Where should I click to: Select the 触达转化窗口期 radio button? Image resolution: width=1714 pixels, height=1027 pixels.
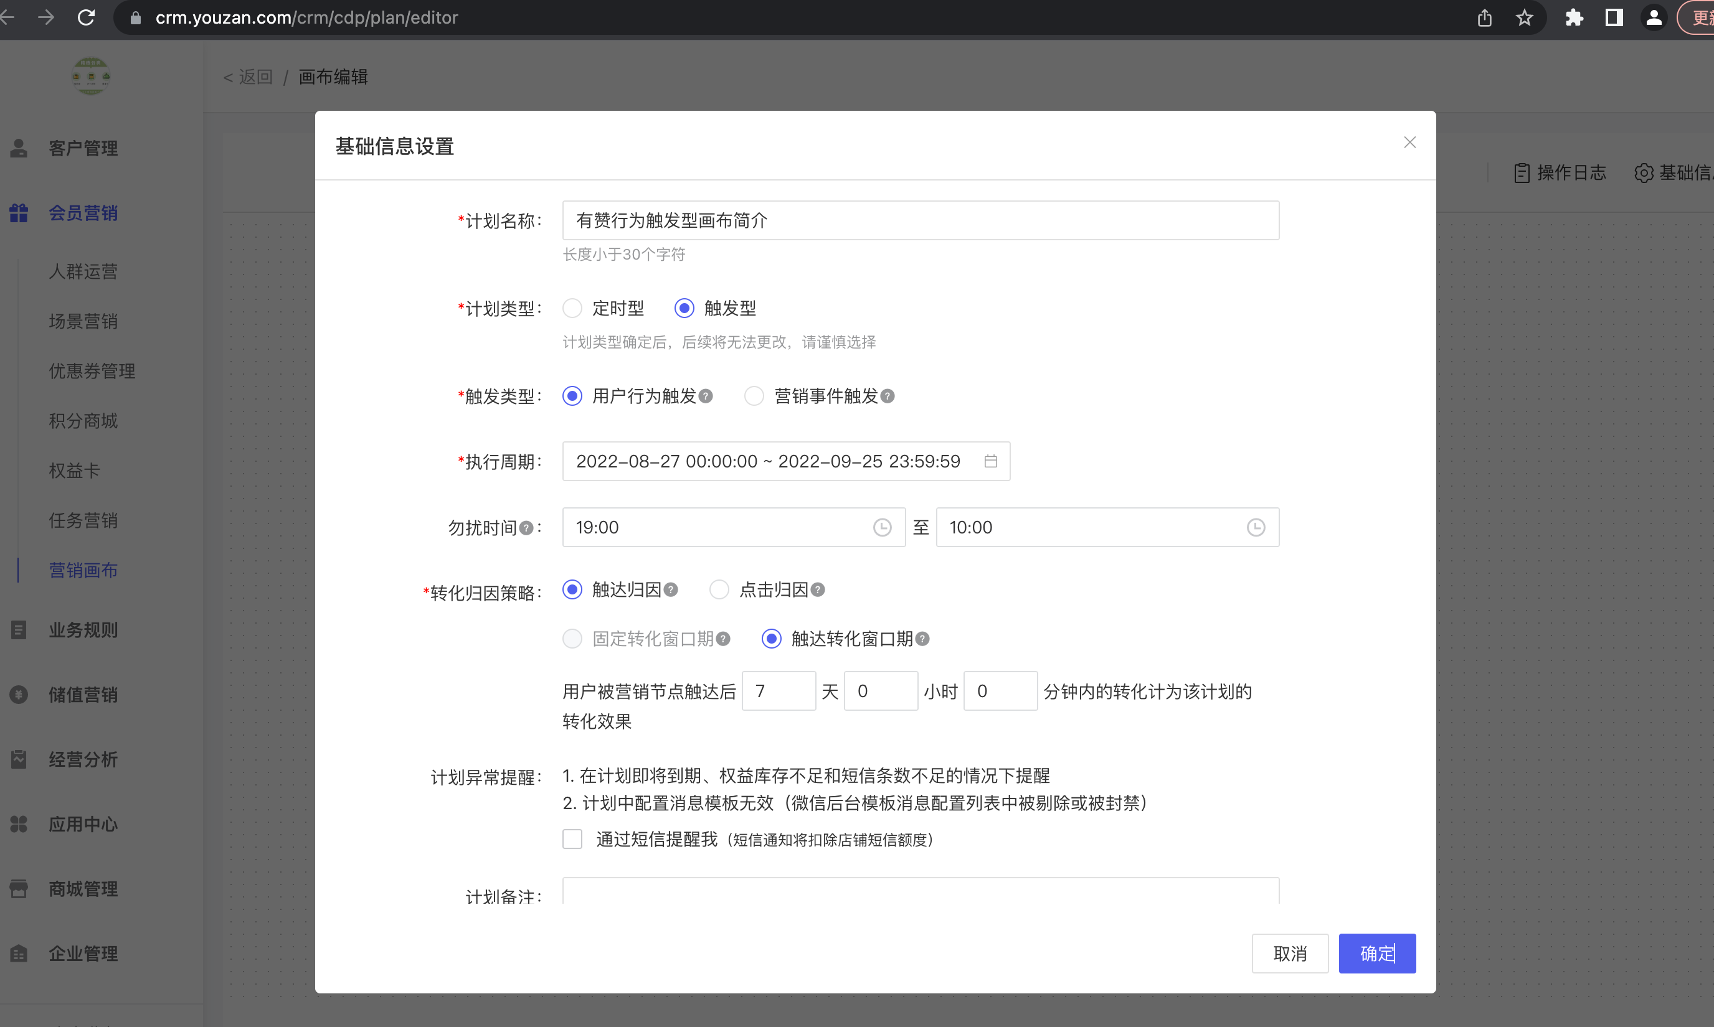click(x=772, y=639)
